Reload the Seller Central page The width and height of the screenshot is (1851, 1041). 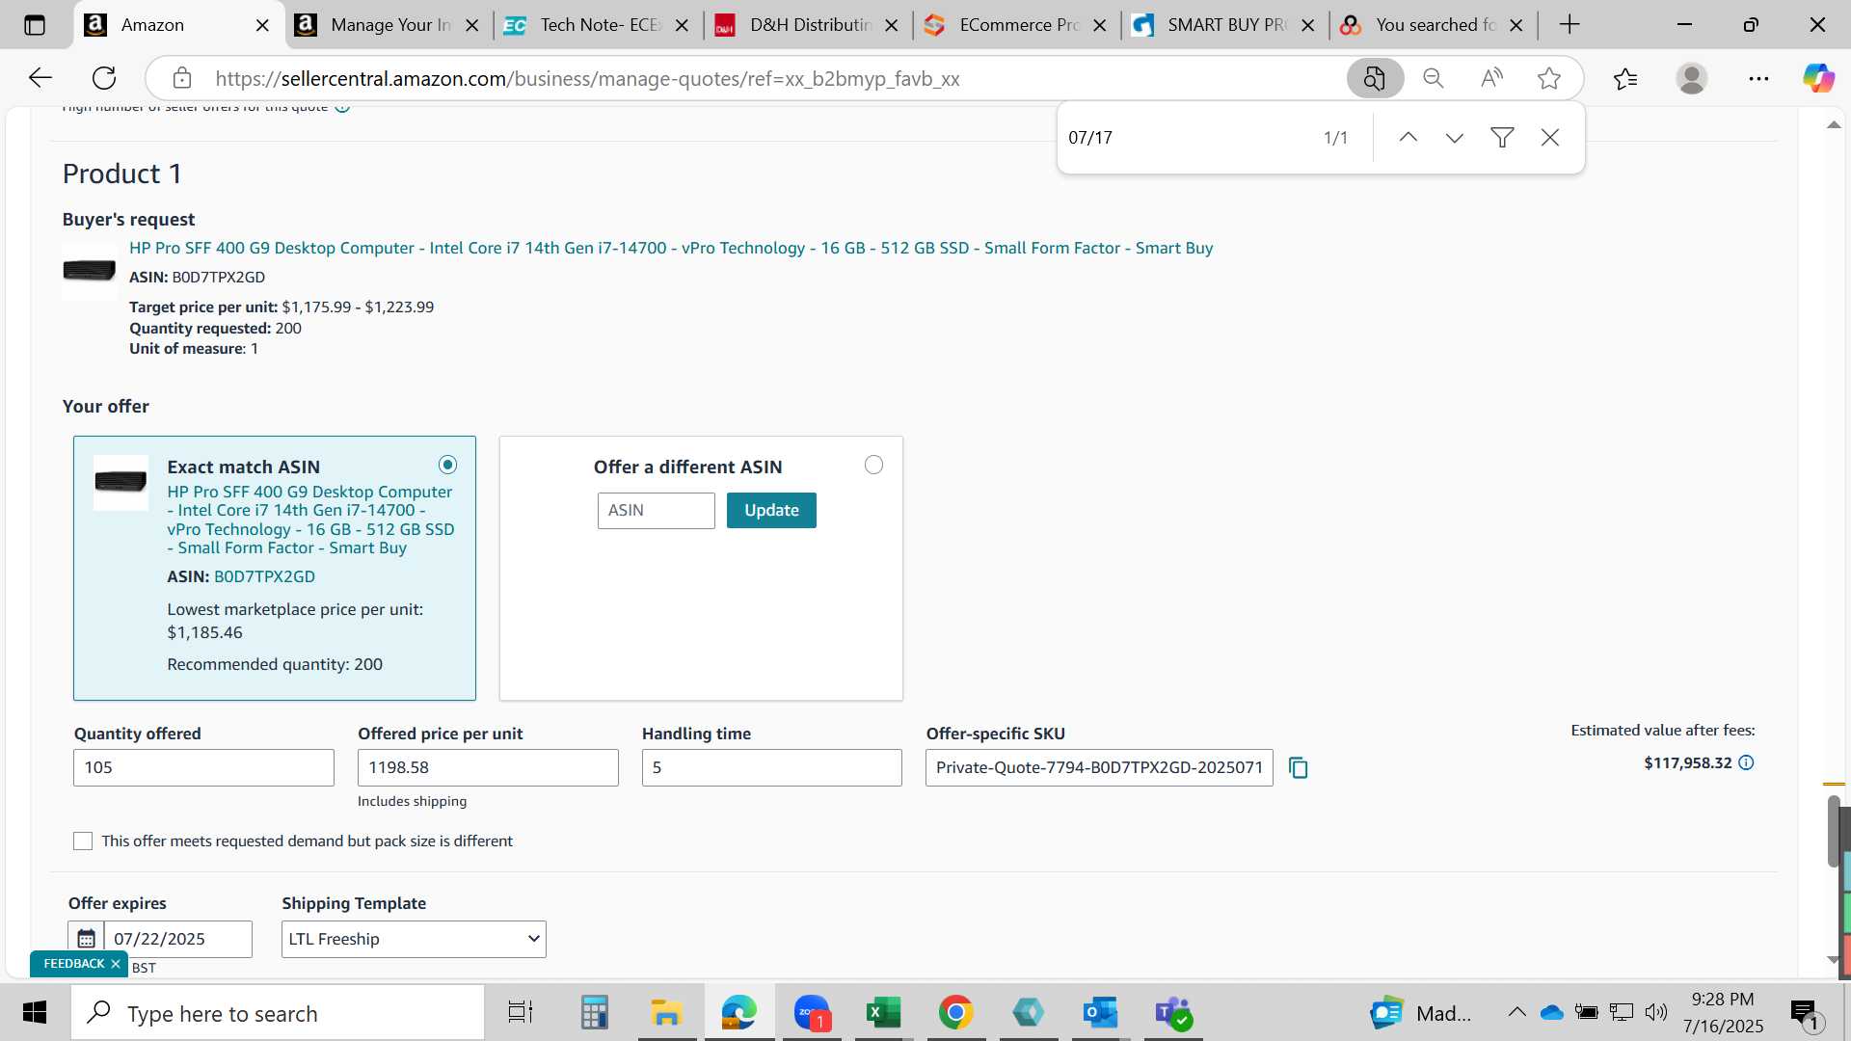point(104,78)
